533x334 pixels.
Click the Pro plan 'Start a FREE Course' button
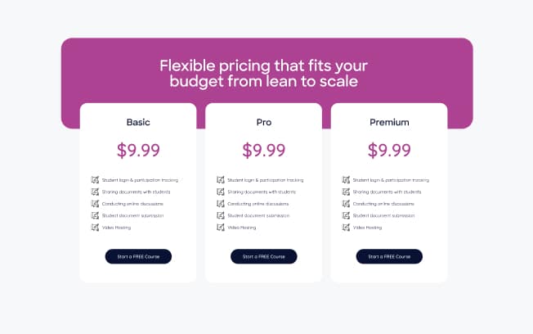[264, 256]
